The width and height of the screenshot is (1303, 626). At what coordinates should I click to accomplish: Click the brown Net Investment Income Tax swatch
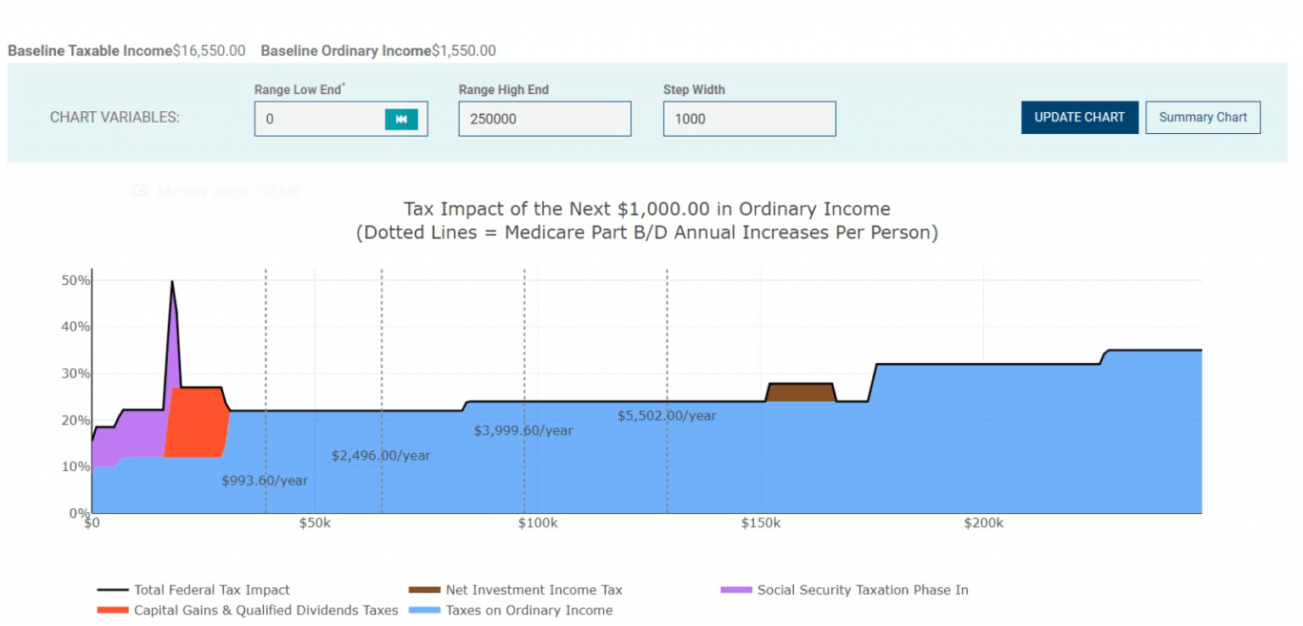424,590
